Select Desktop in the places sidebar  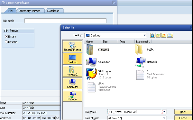(x=72, y=59)
